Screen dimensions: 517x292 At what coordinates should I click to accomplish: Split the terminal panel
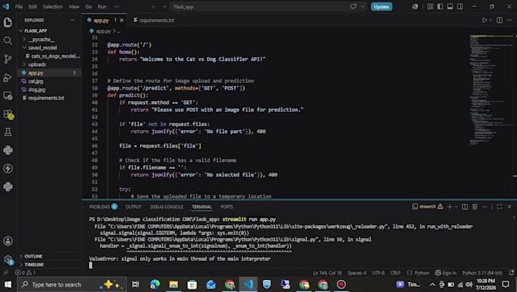click(465, 207)
